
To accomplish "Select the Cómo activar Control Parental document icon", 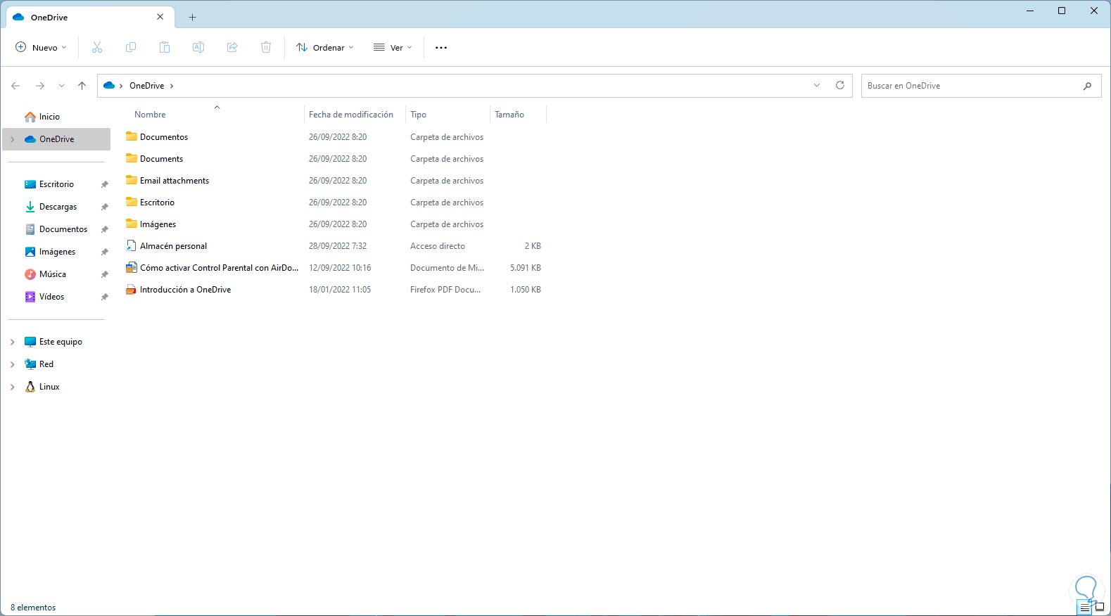I will pos(131,267).
